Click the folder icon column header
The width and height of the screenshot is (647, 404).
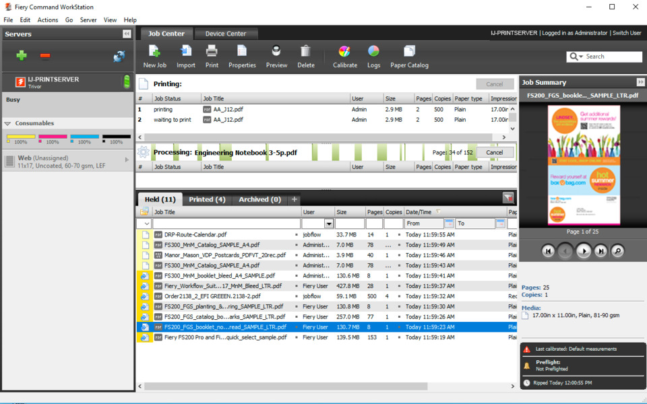tap(144, 211)
